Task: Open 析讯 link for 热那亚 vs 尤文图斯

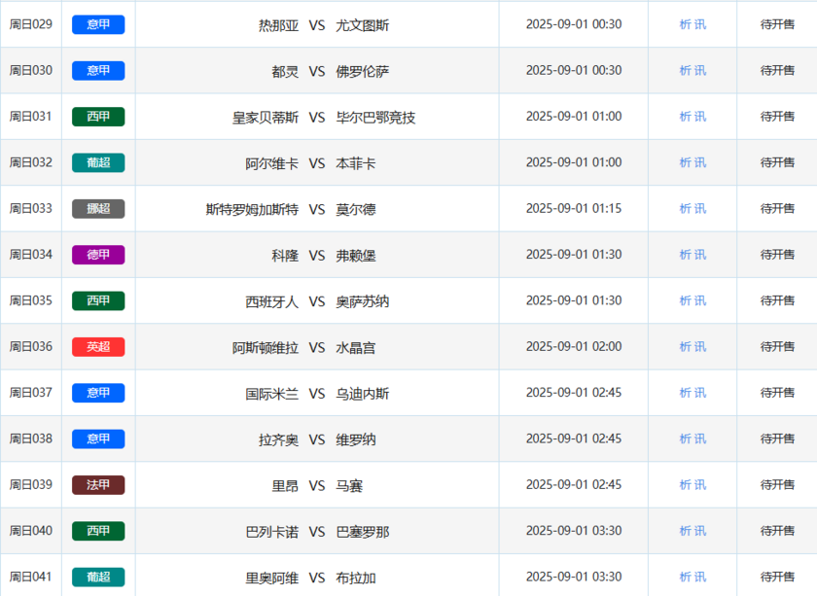Action: click(x=693, y=24)
